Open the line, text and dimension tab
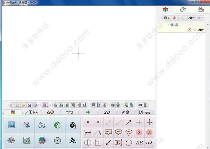The width and height of the screenshot is (210, 149). click(32, 112)
